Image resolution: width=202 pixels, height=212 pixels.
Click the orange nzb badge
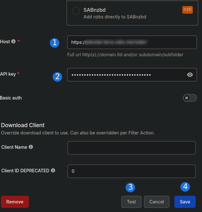(x=187, y=10)
